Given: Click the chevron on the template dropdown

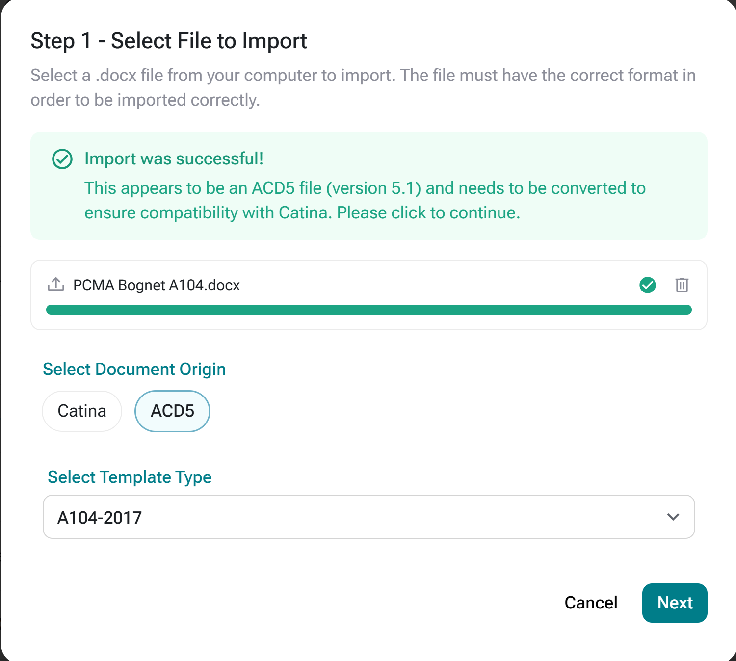Looking at the screenshot, I should [x=674, y=517].
